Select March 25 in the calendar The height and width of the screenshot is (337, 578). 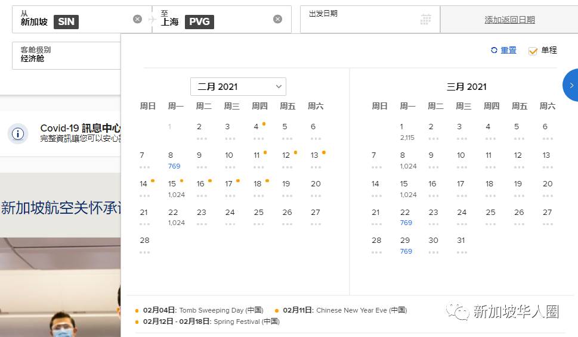pos(490,217)
